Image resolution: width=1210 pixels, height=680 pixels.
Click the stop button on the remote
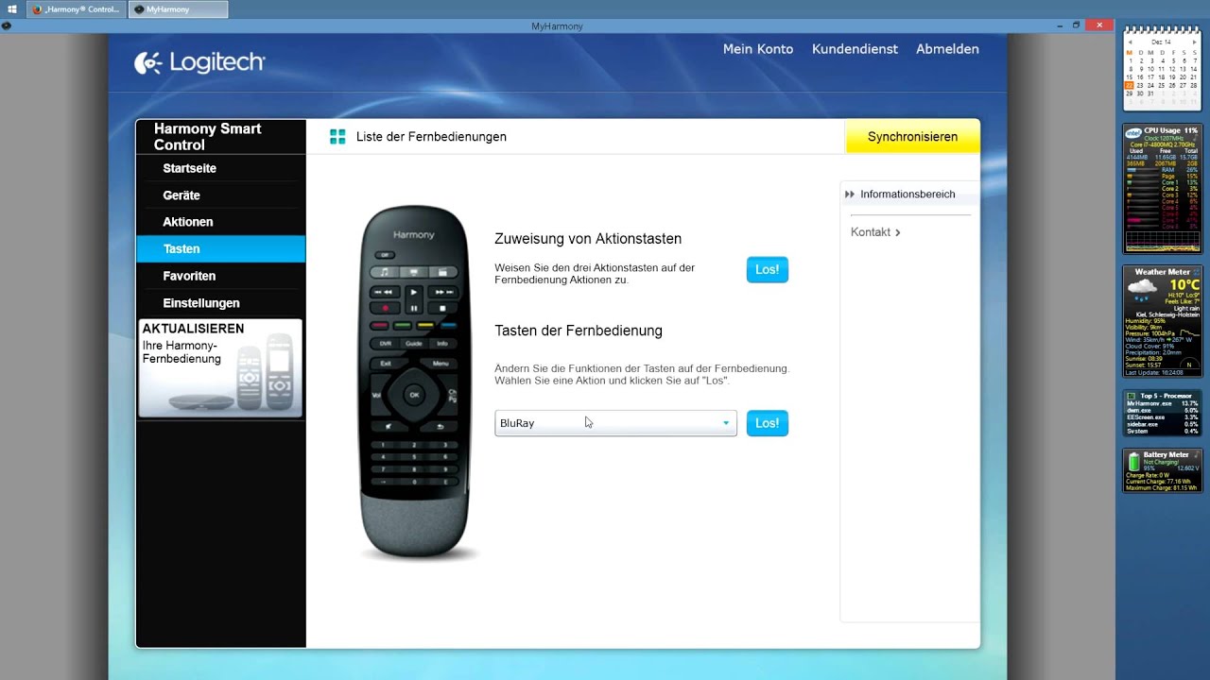[x=442, y=308]
